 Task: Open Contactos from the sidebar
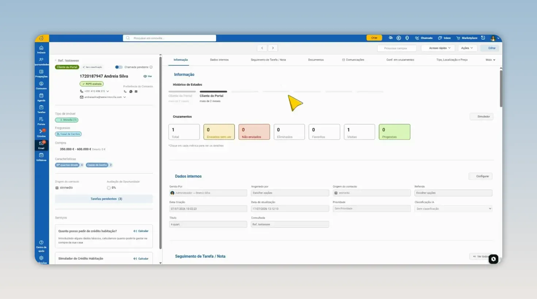point(41,85)
